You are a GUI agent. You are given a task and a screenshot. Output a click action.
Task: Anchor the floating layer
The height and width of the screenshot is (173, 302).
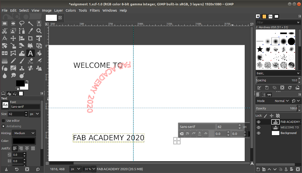coord(286,169)
